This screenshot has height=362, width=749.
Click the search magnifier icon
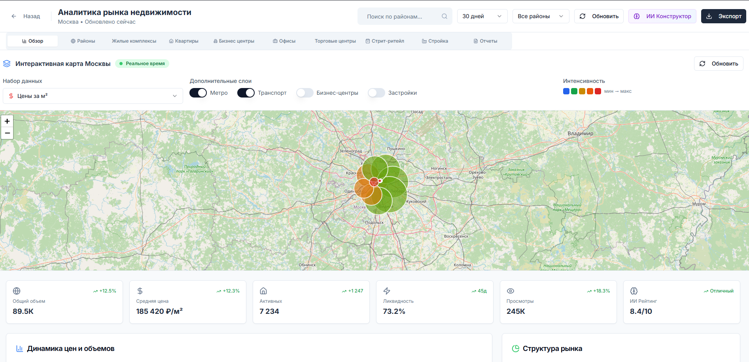click(x=444, y=16)
